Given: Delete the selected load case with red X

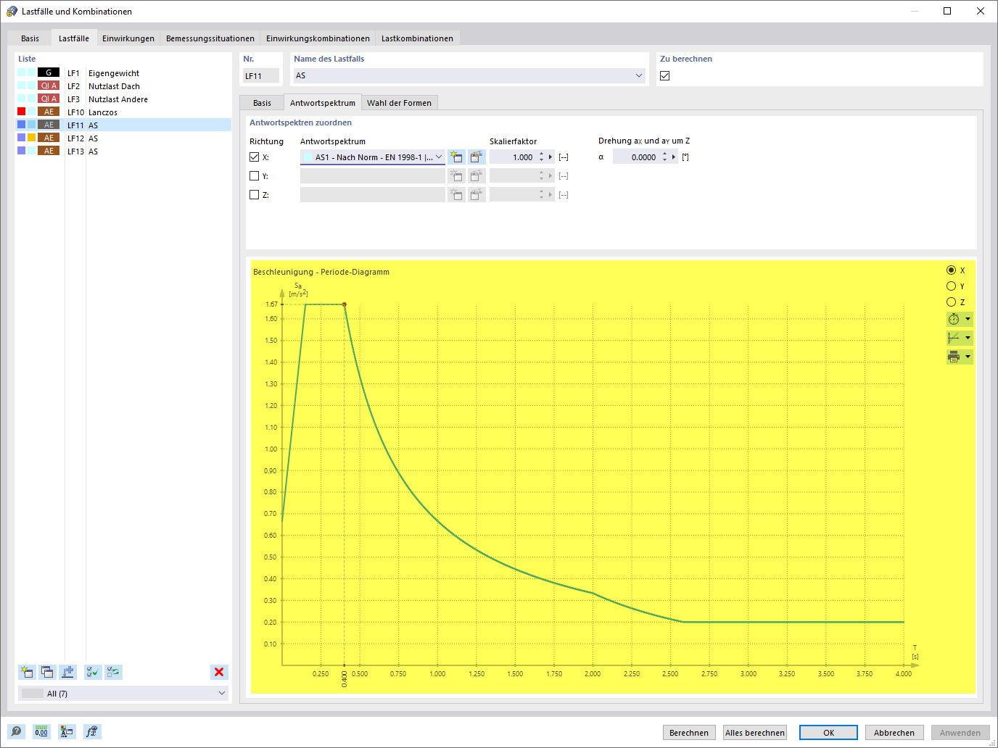Looking at the screenshot, I should tap(219, 672).
